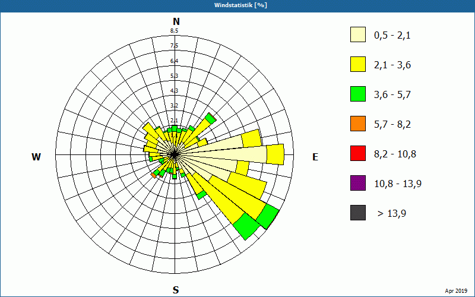Click the 6,4 ring scale value
The image size is (475, 297).
[x=174, y=61]
